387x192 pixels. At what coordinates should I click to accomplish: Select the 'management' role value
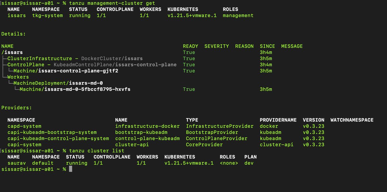coord(238,15)
